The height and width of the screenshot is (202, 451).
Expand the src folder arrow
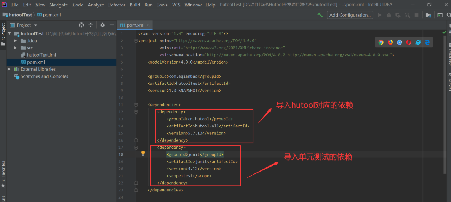click(x=16, y=48)
